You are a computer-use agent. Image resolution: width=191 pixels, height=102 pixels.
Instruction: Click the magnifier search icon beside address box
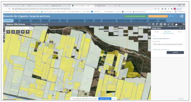(x=31, y=28)
